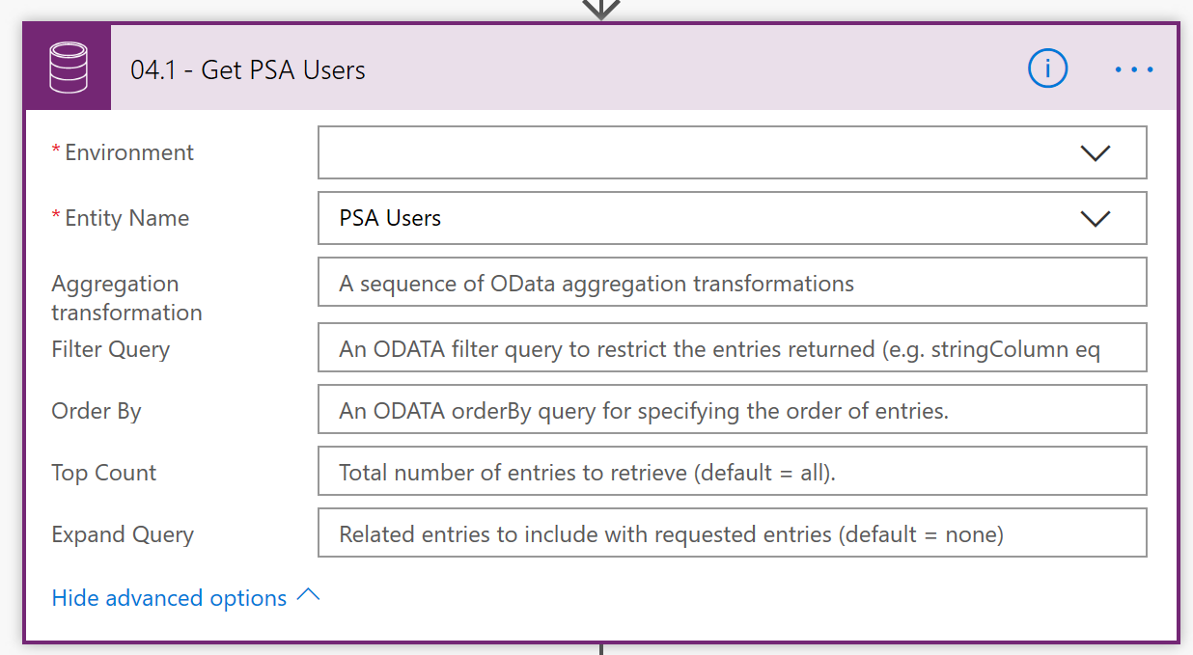Expand the Environment dropdown arrow
1193x655 pixels.
tap(1096, 153)
